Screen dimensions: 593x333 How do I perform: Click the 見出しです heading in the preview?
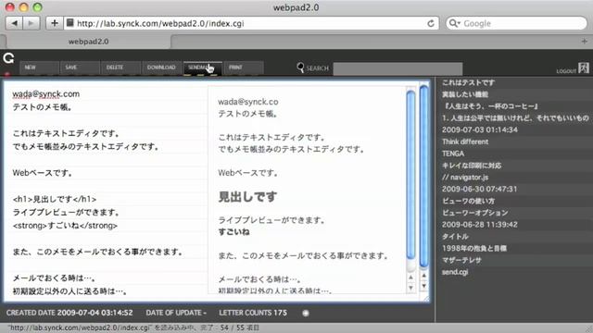pos(247,197)
